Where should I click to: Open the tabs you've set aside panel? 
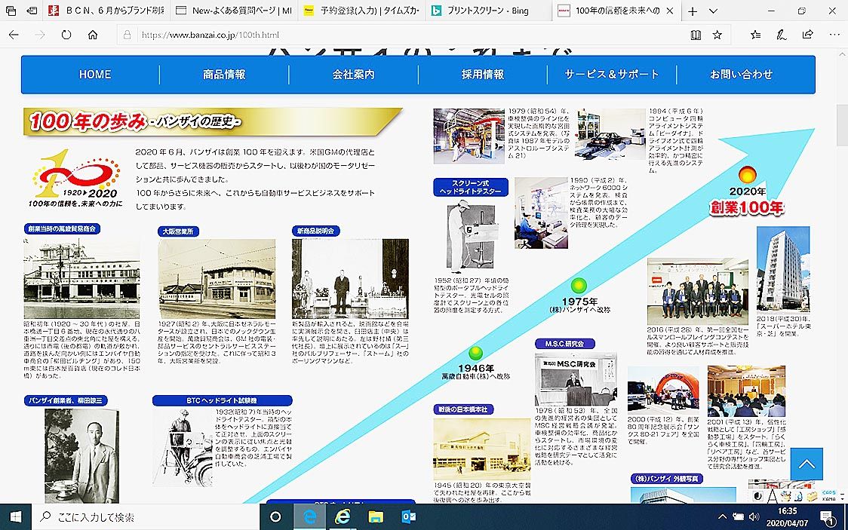11,11
